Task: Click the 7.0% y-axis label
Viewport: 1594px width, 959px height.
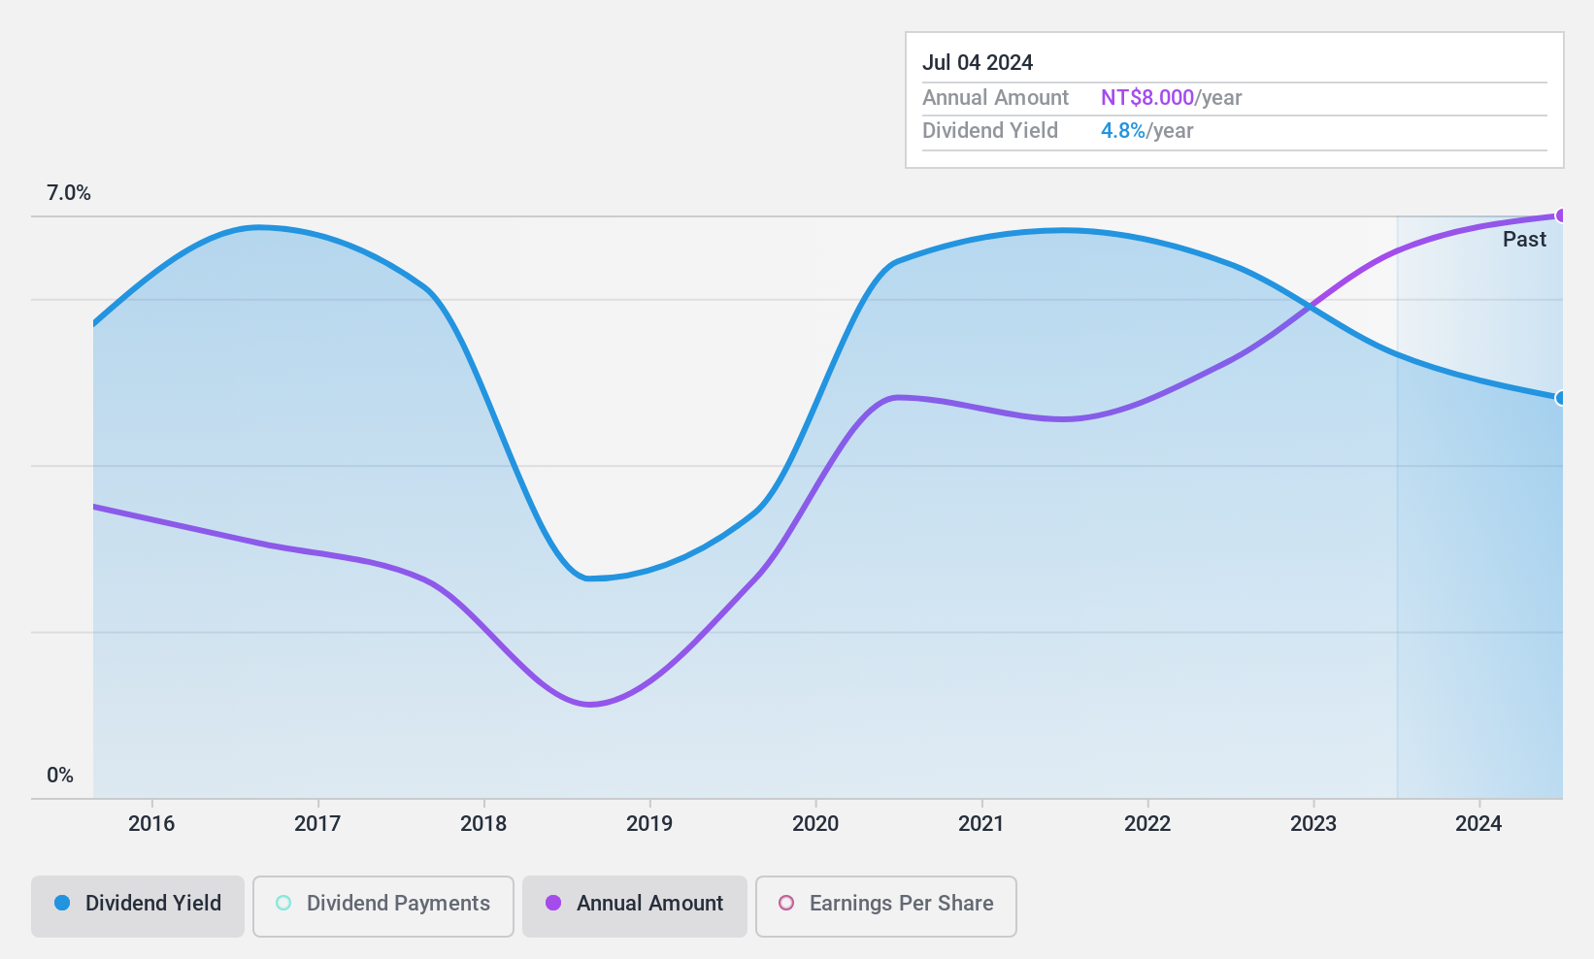Action: [x=69, y=193]
